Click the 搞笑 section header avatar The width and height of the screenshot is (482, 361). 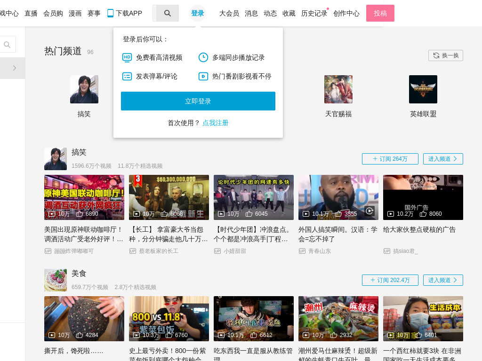[x=56, y=159]
